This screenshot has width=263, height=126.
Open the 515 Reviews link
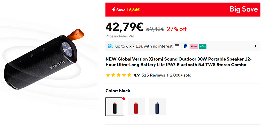tap(153, 75)
